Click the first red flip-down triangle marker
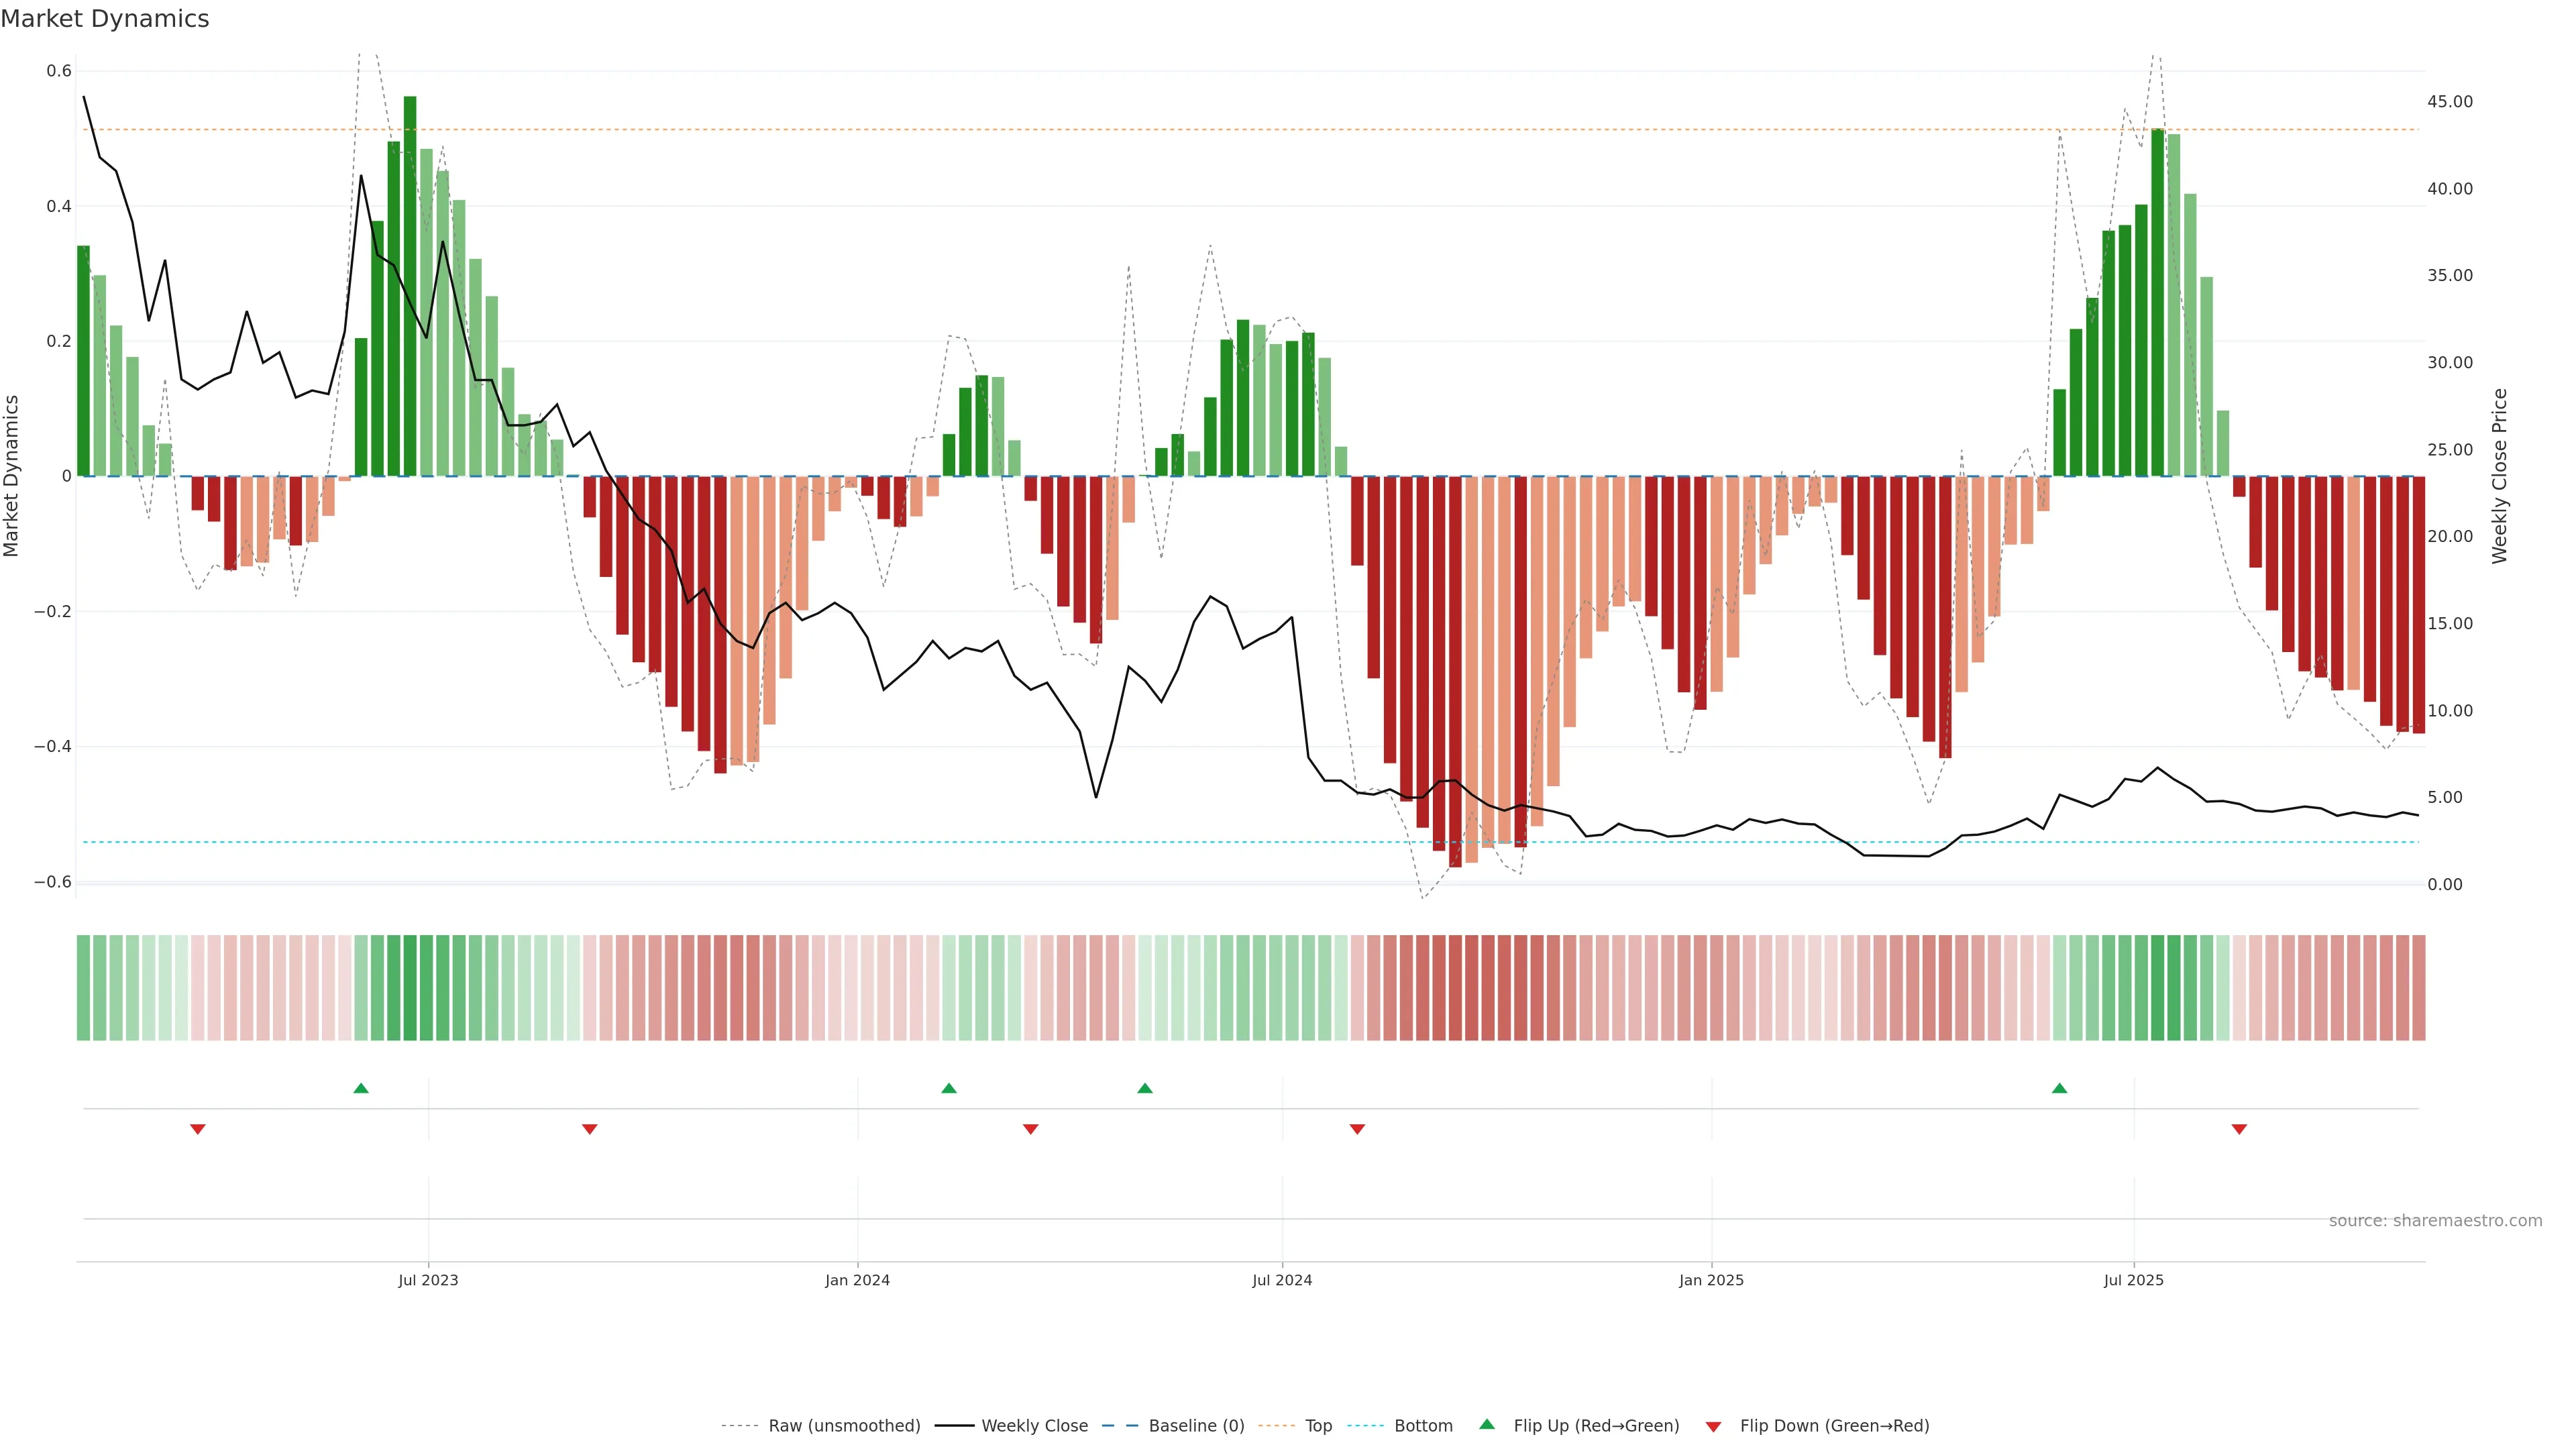2576x1449 pixels. click(198, 1129)
